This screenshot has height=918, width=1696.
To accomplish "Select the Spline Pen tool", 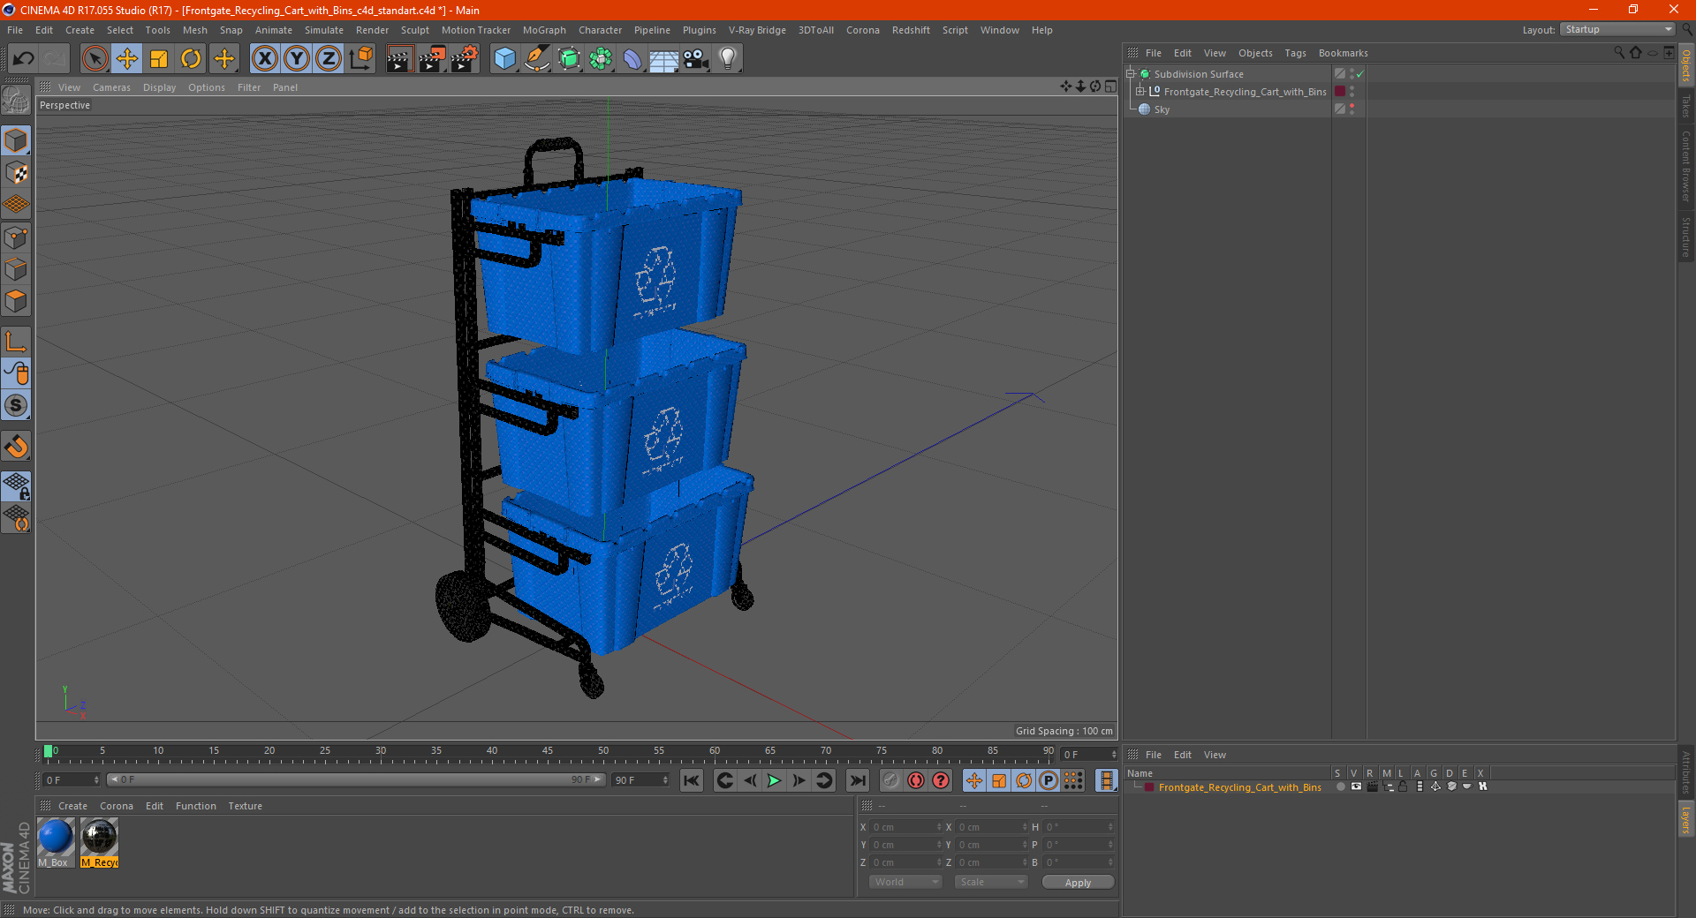I will pos(537,59).
